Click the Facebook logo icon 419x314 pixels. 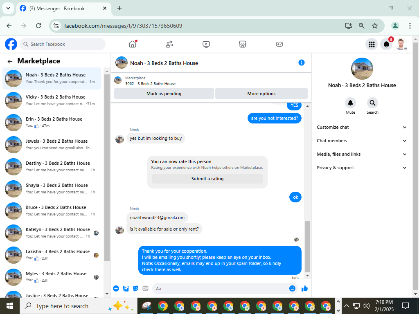coord(11,44)
